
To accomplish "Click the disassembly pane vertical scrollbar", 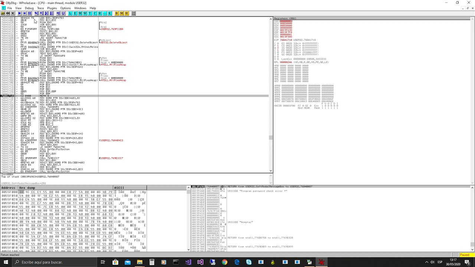I will pos(271,95).
